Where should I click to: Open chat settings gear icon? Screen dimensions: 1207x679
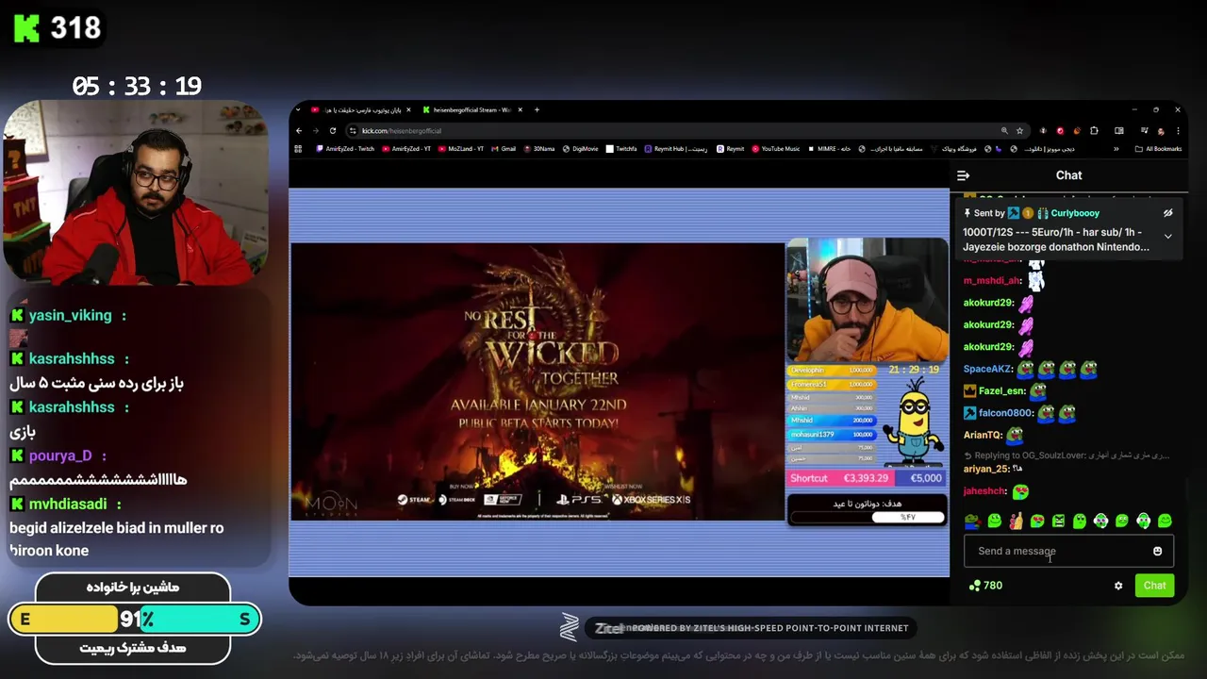(x=1118, y=586)
